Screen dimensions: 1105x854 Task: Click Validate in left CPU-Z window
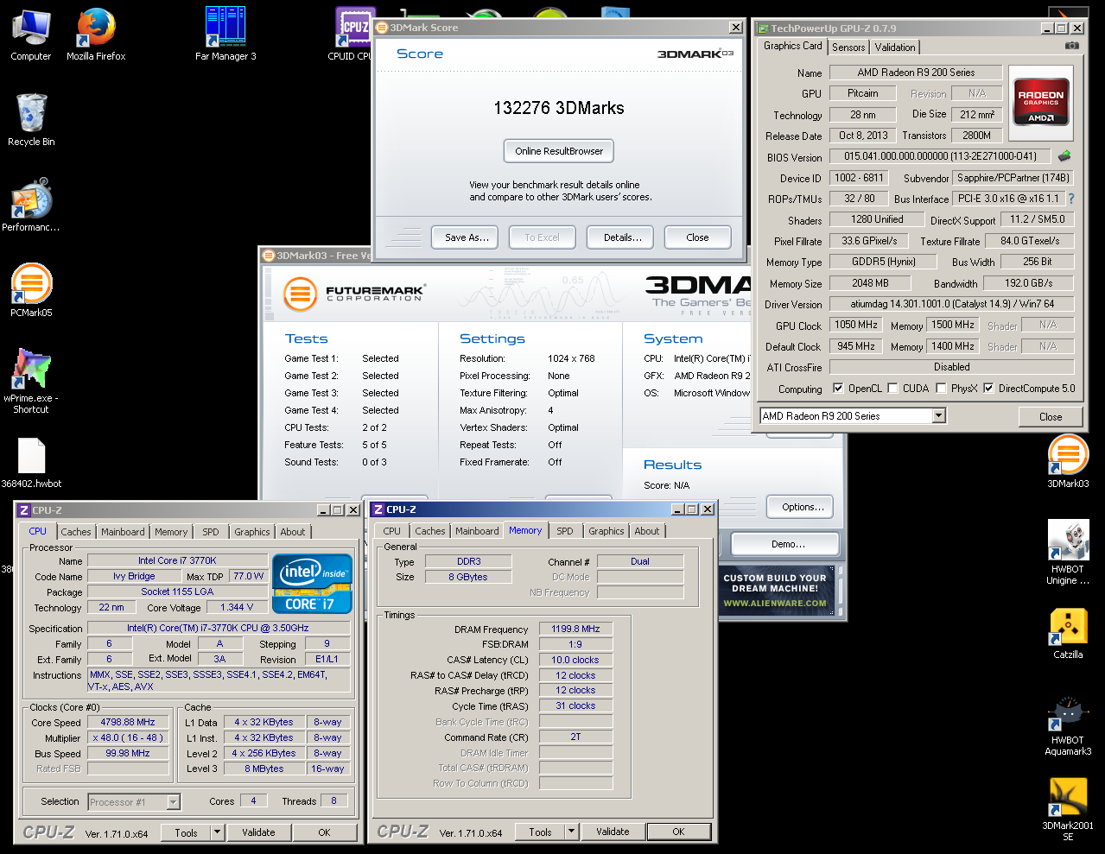(x=258, y=832)
